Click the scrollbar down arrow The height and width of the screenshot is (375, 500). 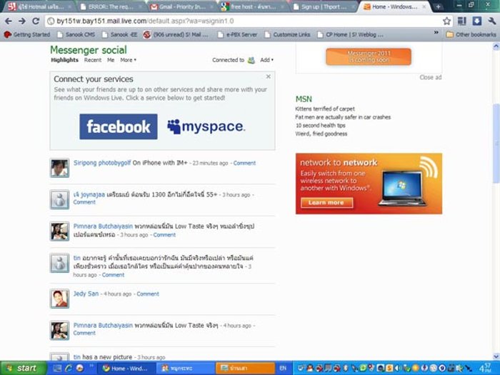(496, 356)
